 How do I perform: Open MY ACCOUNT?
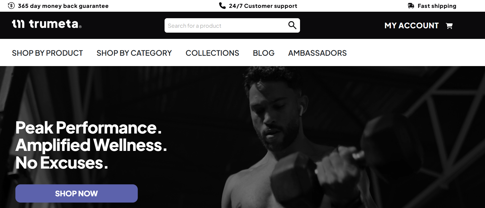412,26
